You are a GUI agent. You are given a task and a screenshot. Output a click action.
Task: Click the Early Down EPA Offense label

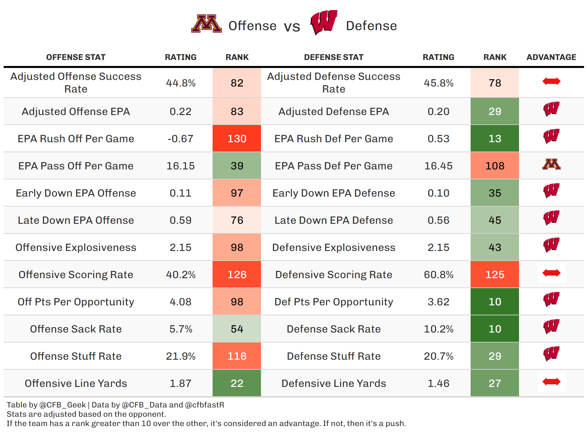coord(76,193)
